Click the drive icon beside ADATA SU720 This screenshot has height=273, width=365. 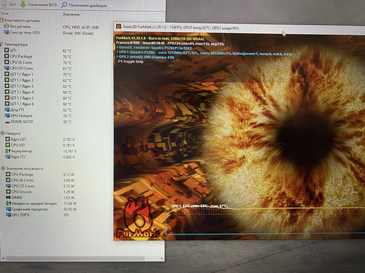click(x=7, y=122)
